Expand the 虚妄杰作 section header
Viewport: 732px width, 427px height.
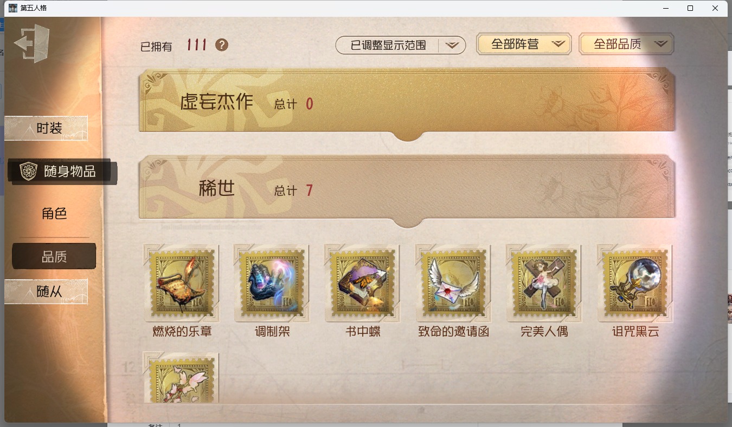(407, 104)
